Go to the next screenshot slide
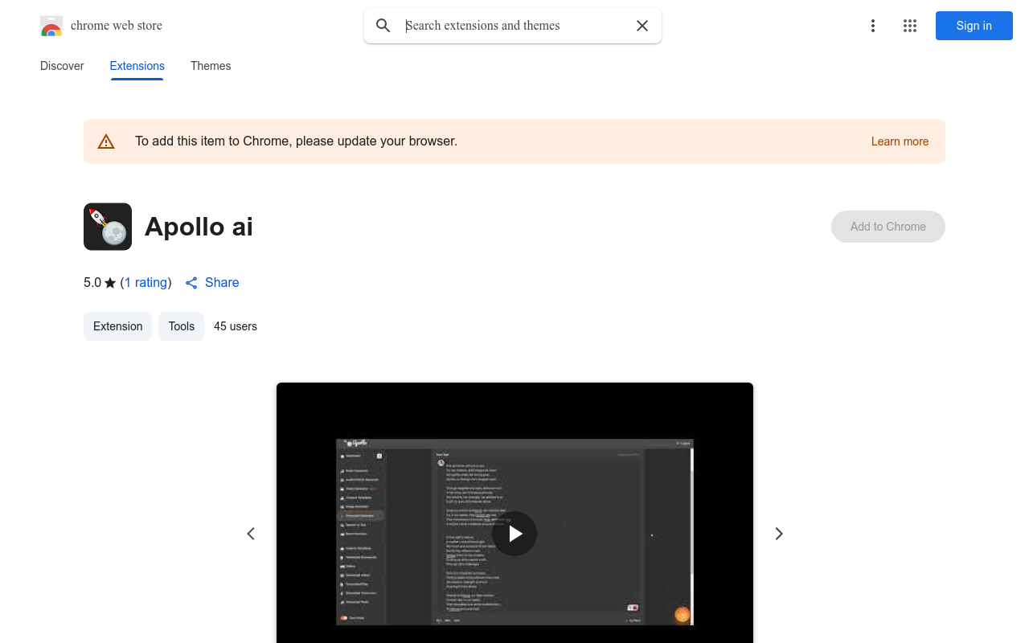The height and width of the screenshot is (643, 1029). click(779, 534)
